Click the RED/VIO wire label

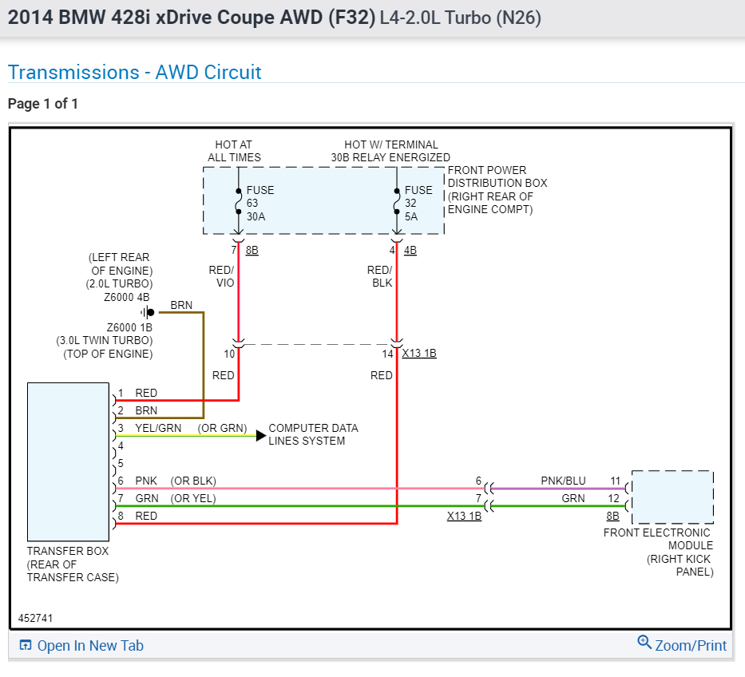pos(221,276)
